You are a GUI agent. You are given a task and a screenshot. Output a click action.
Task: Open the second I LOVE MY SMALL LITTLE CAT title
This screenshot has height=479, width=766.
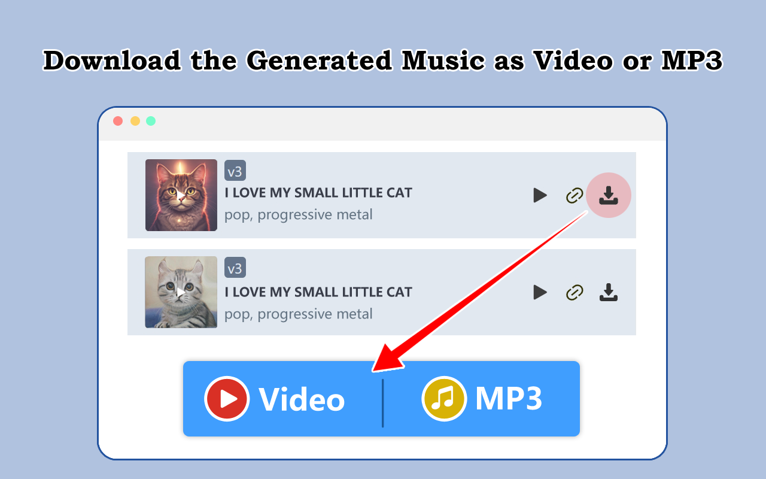click(318, 292)
